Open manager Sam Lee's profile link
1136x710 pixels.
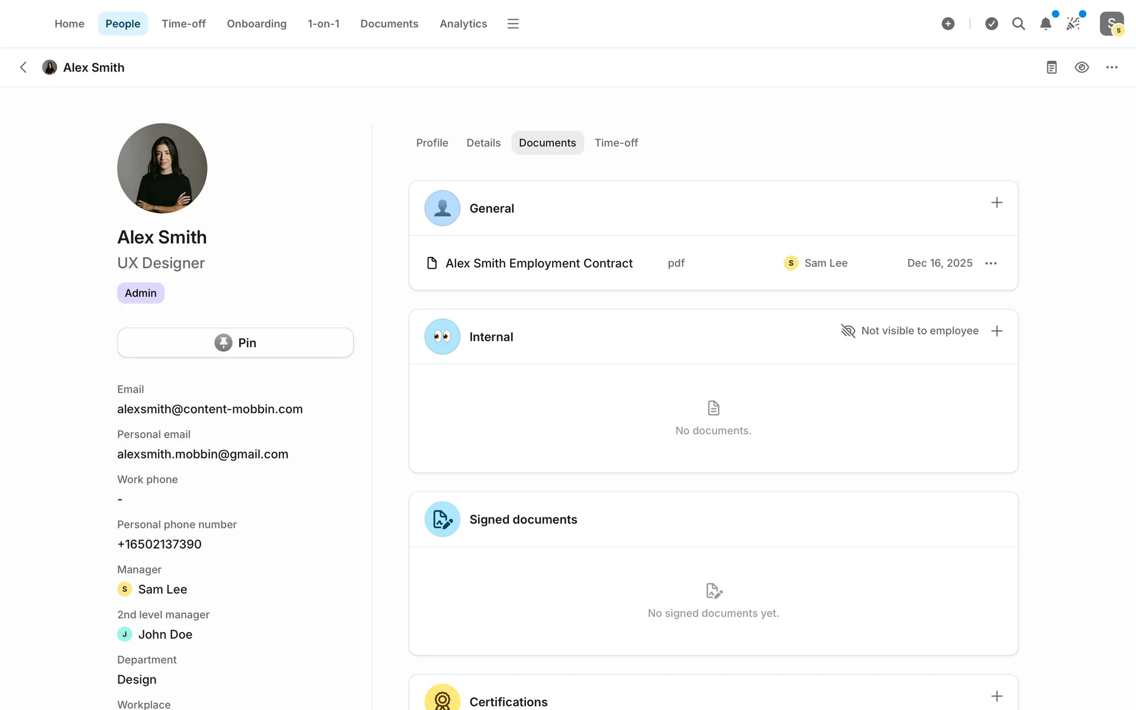pyautogui.click(x=162, y=589)
